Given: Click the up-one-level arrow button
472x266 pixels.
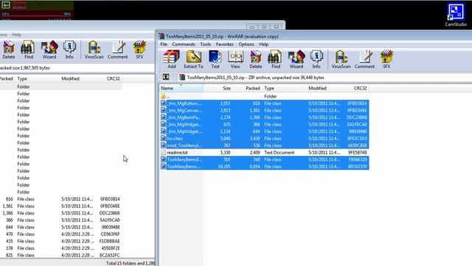Looking at the screenshot, I should click(166, 77).
